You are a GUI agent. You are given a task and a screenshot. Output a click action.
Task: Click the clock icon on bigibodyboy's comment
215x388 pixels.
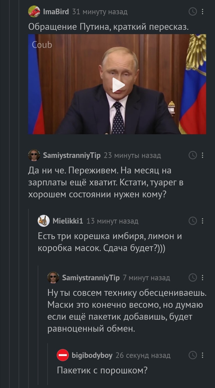click(193, 355)
